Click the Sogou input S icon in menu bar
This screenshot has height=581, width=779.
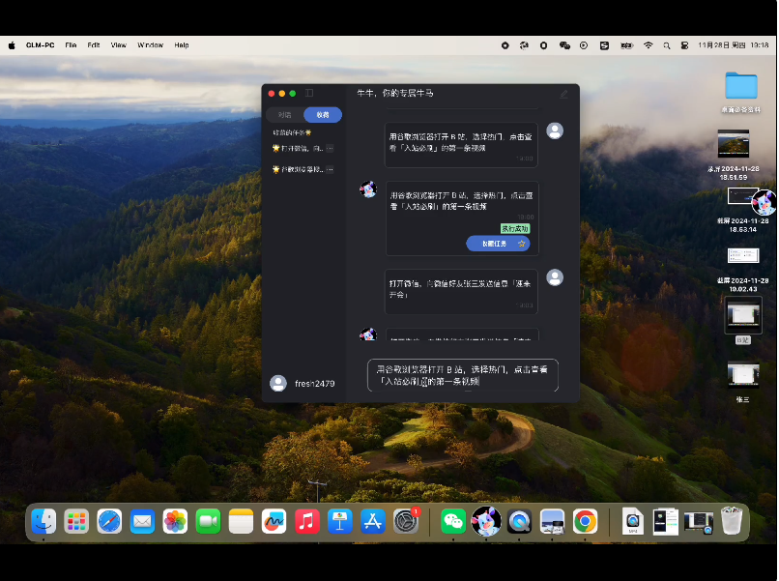coord(604,45)
